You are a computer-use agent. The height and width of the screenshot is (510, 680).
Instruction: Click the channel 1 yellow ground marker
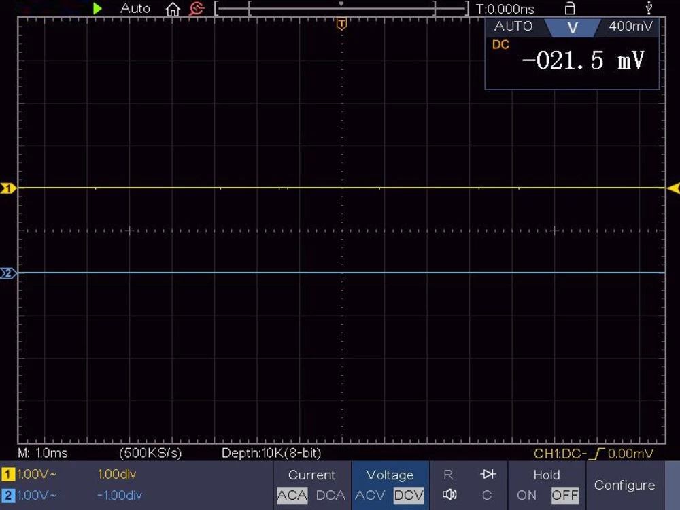(x=8, y=188)
